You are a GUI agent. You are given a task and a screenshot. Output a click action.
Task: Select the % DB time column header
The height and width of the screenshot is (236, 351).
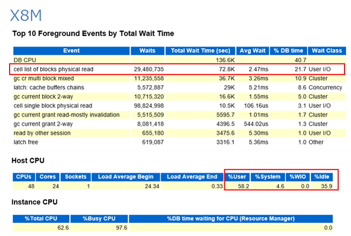pos(289,51)
